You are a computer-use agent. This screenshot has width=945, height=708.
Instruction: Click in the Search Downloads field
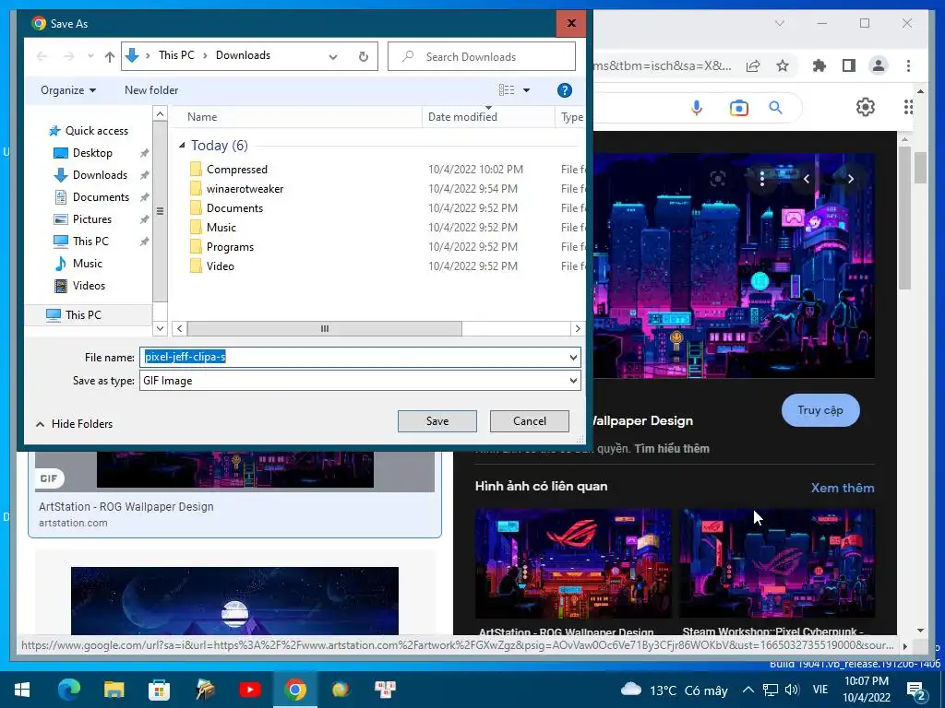pyautogui.click(x=482, y=56)
